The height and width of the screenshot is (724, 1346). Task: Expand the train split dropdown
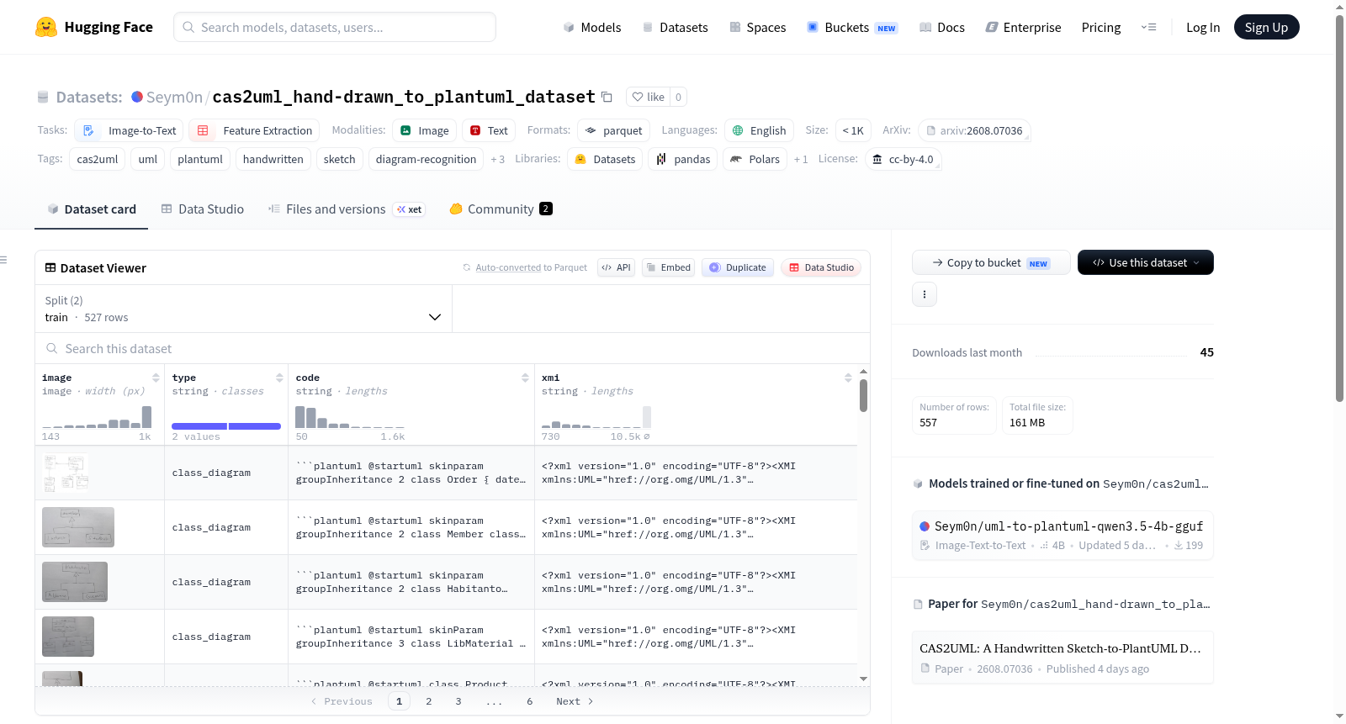(243, 309)
